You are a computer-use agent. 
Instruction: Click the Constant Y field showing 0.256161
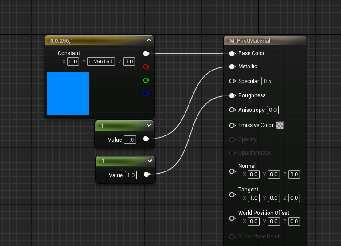[101, 62]
